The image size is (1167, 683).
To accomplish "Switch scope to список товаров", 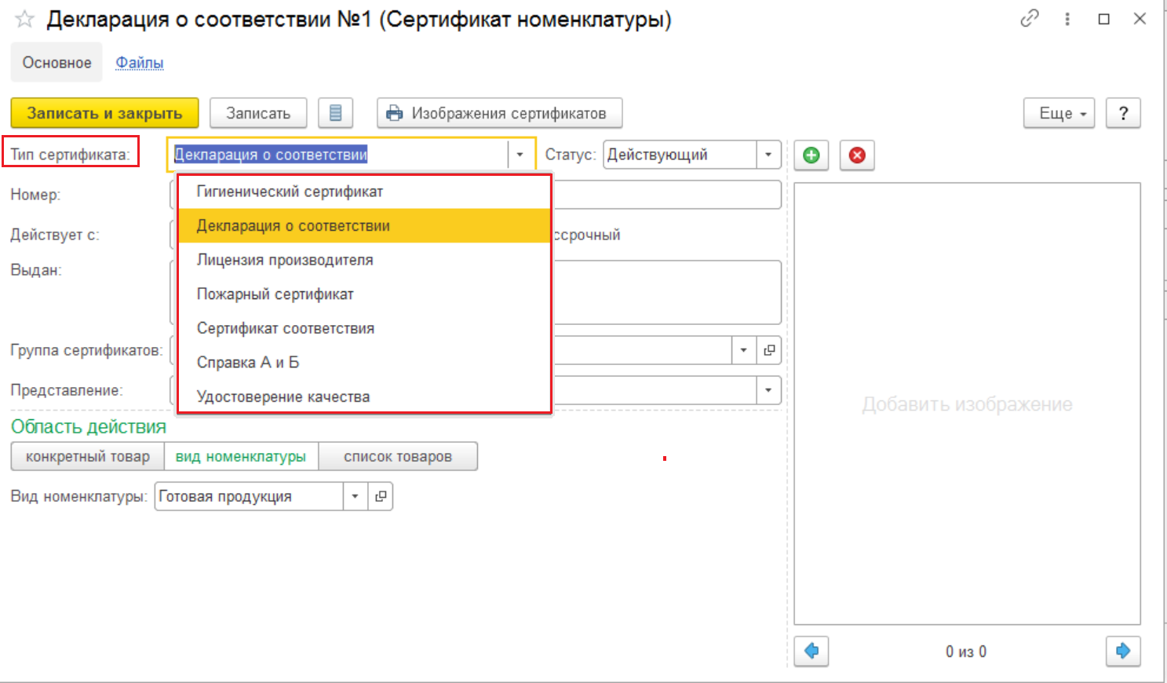I will pyautogui.click(x=398, y=457).
